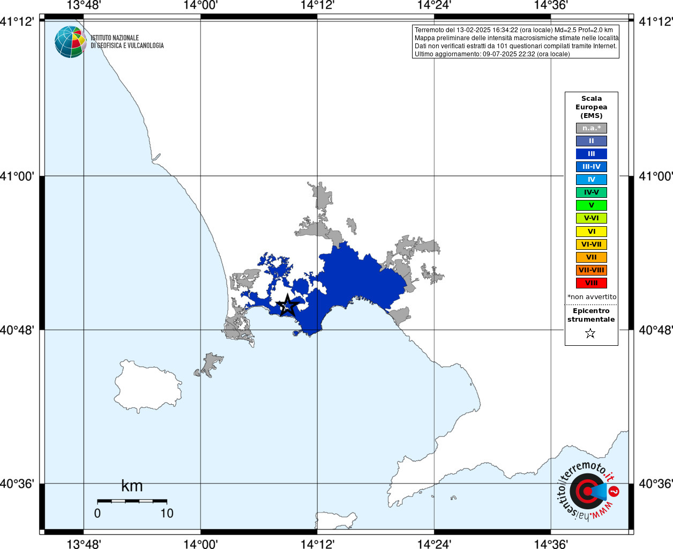Click the top axis label 14°00'
Image resolution: width=673 pixels, height=549 pixels.
click(200, 5)
